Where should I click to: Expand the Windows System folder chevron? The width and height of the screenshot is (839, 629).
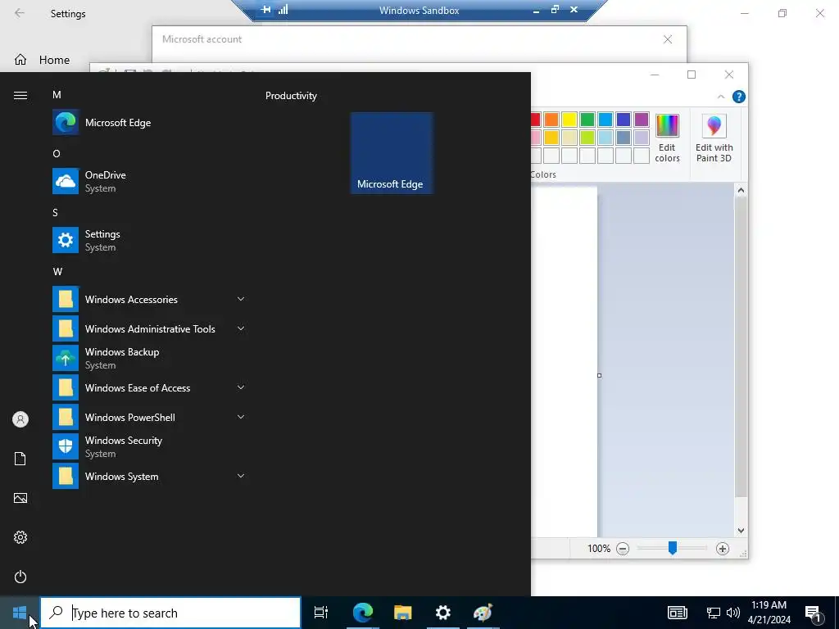pos(241,476)
